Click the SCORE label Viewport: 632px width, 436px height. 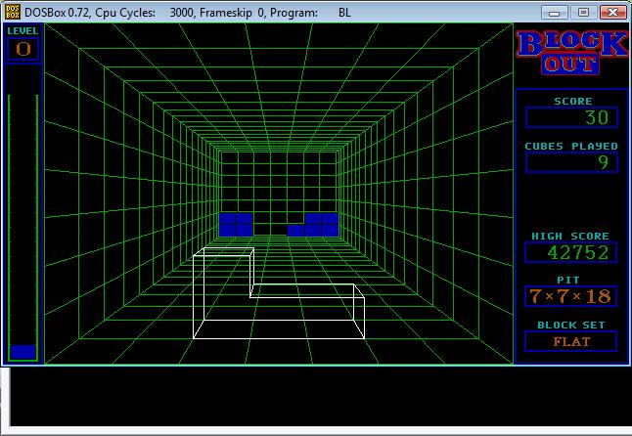(x=572, y=101)
